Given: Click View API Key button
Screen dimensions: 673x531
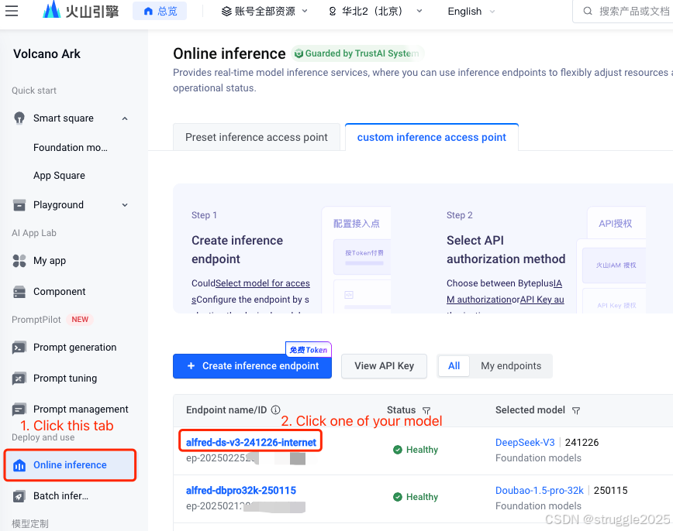Looking at the screenshot, I should coord(384,366).
